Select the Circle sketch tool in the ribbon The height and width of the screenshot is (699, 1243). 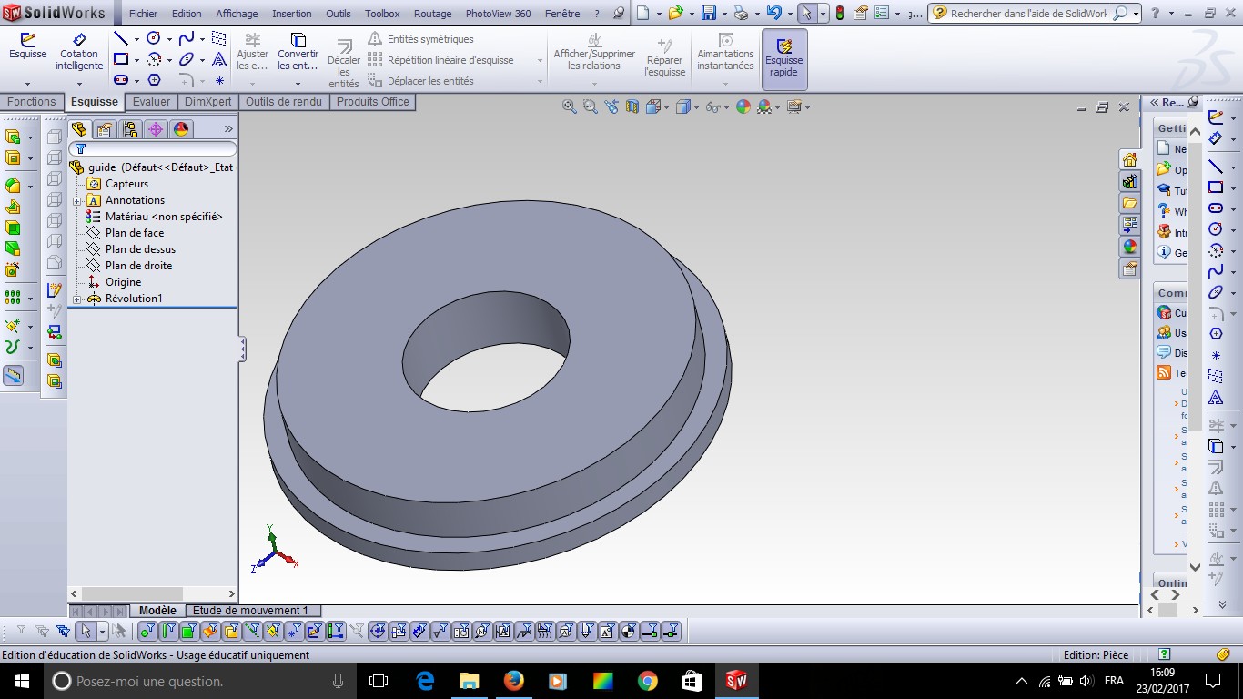[154, 39]
